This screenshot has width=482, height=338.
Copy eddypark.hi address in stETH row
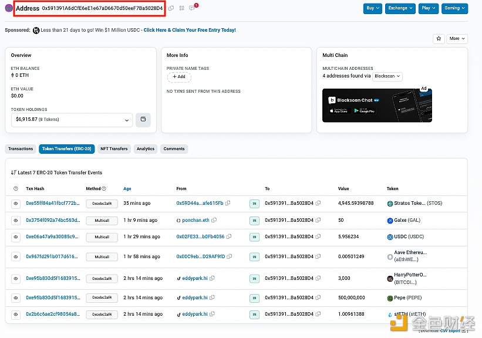(x=212, y=314)
